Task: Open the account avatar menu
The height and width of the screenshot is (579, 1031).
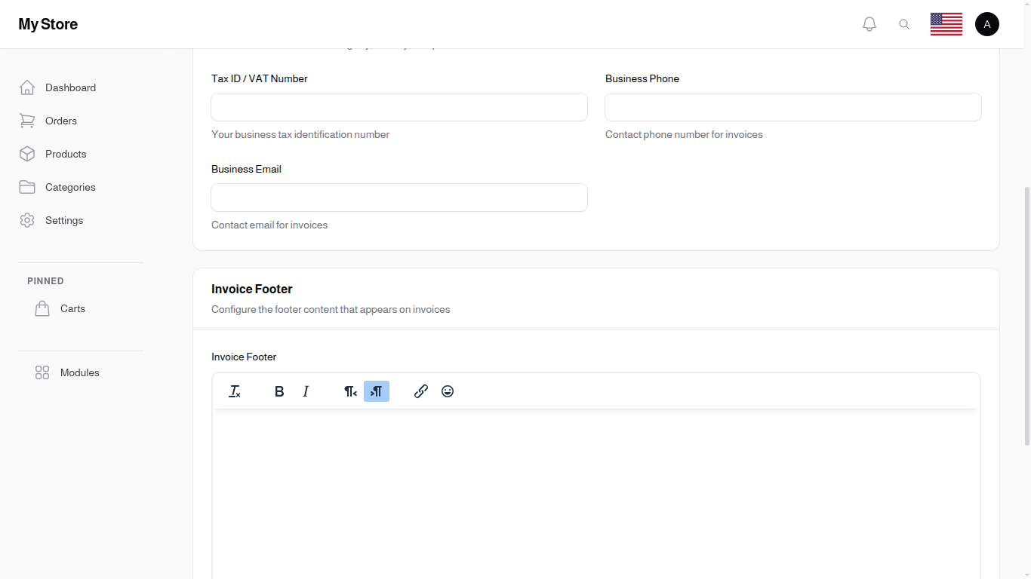Action: coord(987,23)
